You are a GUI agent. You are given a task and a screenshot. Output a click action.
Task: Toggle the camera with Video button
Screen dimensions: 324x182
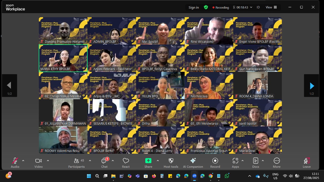pyautogui.click(x=38, y=163)
